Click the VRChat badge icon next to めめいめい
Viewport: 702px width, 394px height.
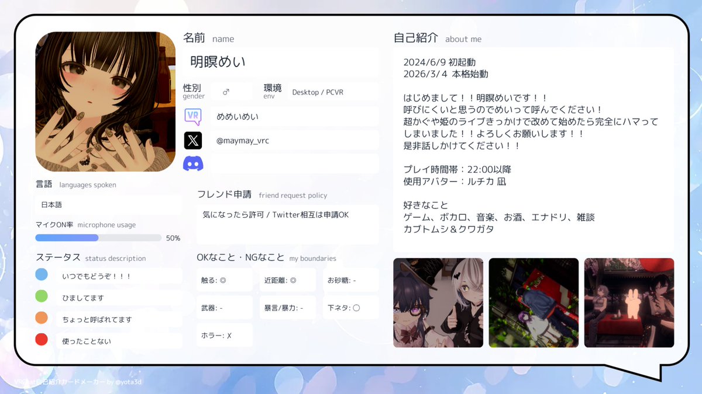click(194, 116)
